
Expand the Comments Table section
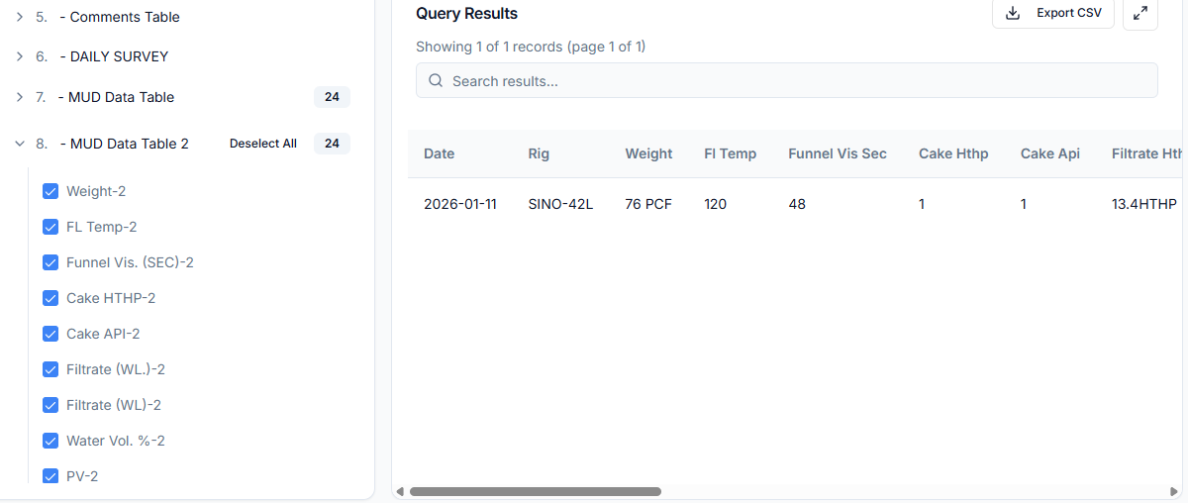[20, 17]
